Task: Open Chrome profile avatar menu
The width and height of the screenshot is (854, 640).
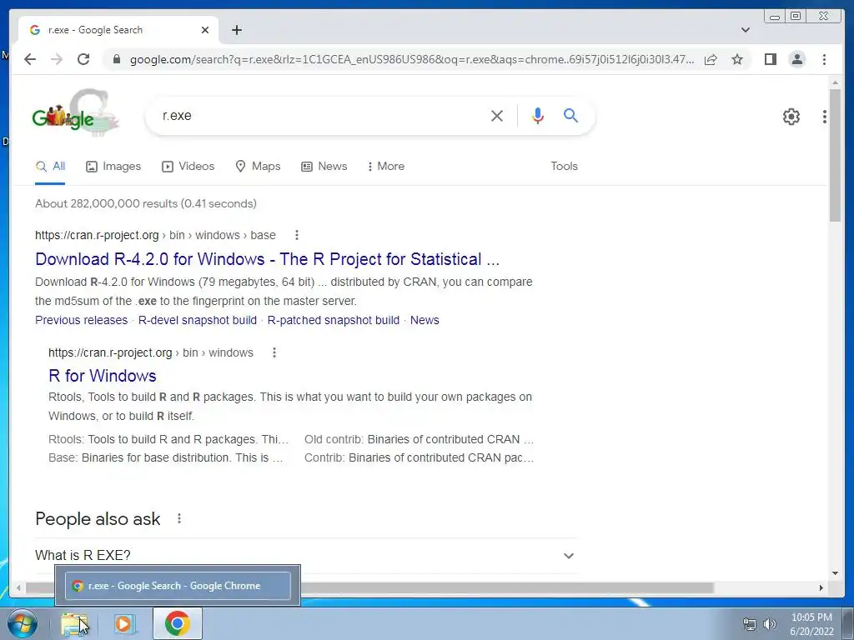Action: pyautogui.click(x=796, y=59)
